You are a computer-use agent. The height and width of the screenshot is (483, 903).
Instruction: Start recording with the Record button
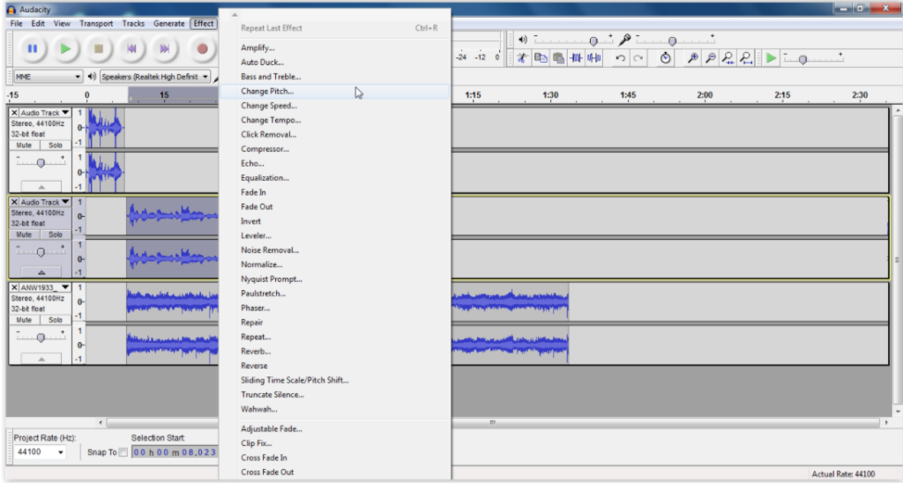202,49
